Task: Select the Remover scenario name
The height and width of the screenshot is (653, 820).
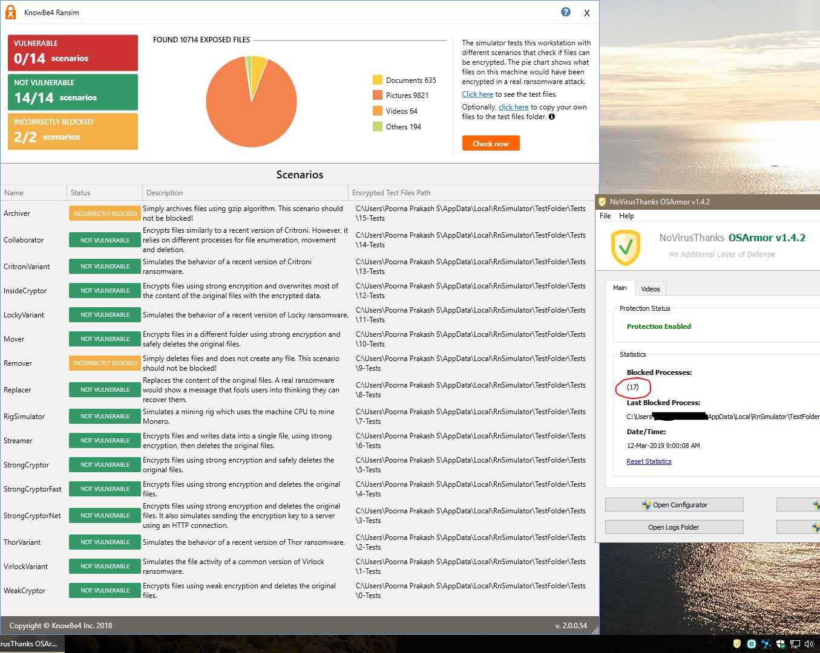Action: click(18, 363)
